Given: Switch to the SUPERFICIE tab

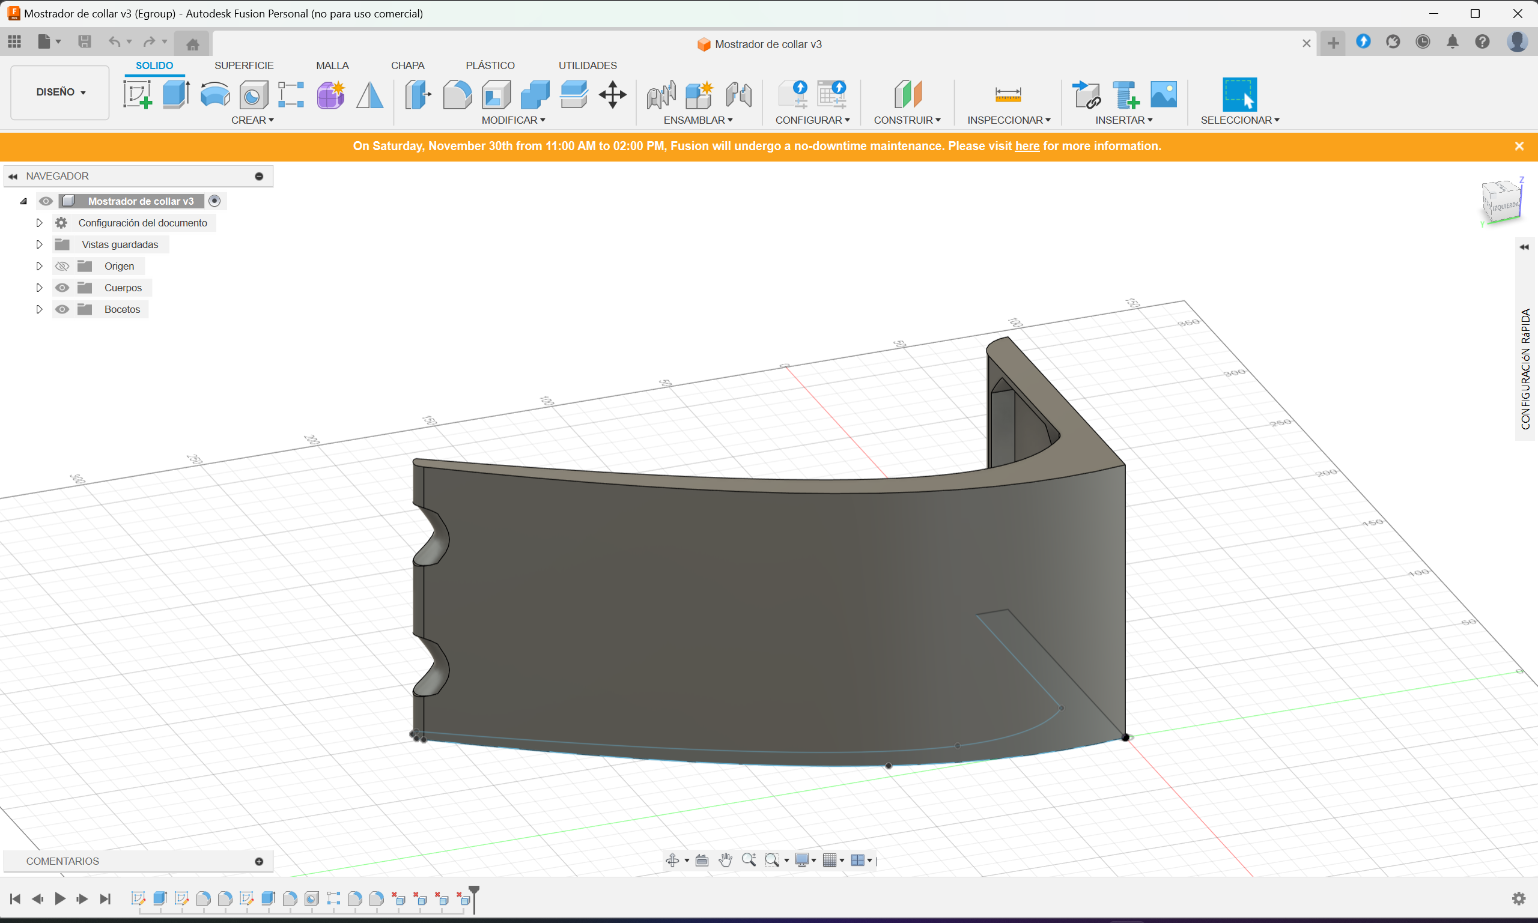Looking at the screenshot, I should pyautogui.click(x=244, y=65).
